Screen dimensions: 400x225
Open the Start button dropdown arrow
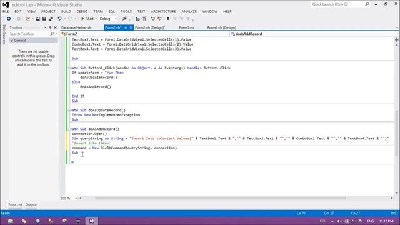96,19
